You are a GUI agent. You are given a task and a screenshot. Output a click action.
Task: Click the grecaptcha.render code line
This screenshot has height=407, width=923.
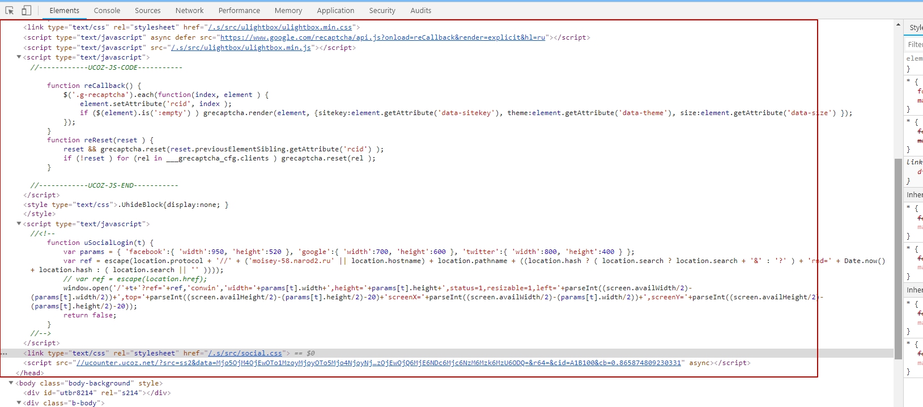pyautogui.click(x=466, y=113)
